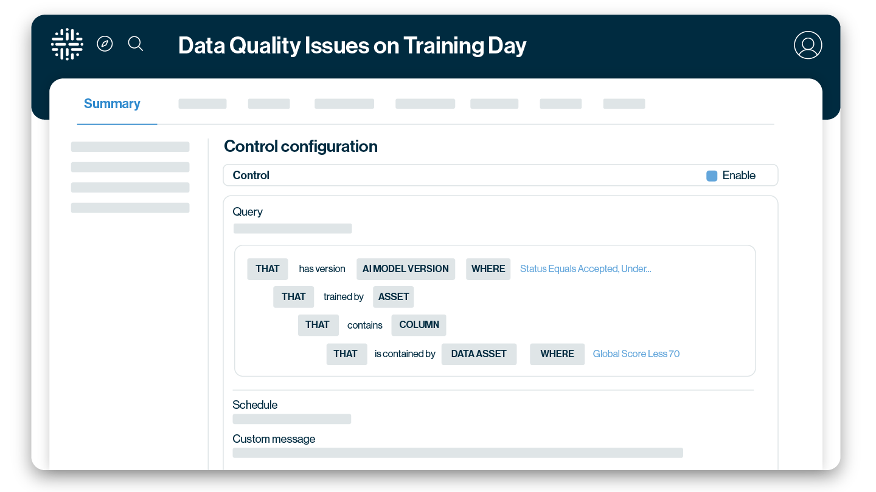
Task: Click the Custom message input field
Action: 458,453
